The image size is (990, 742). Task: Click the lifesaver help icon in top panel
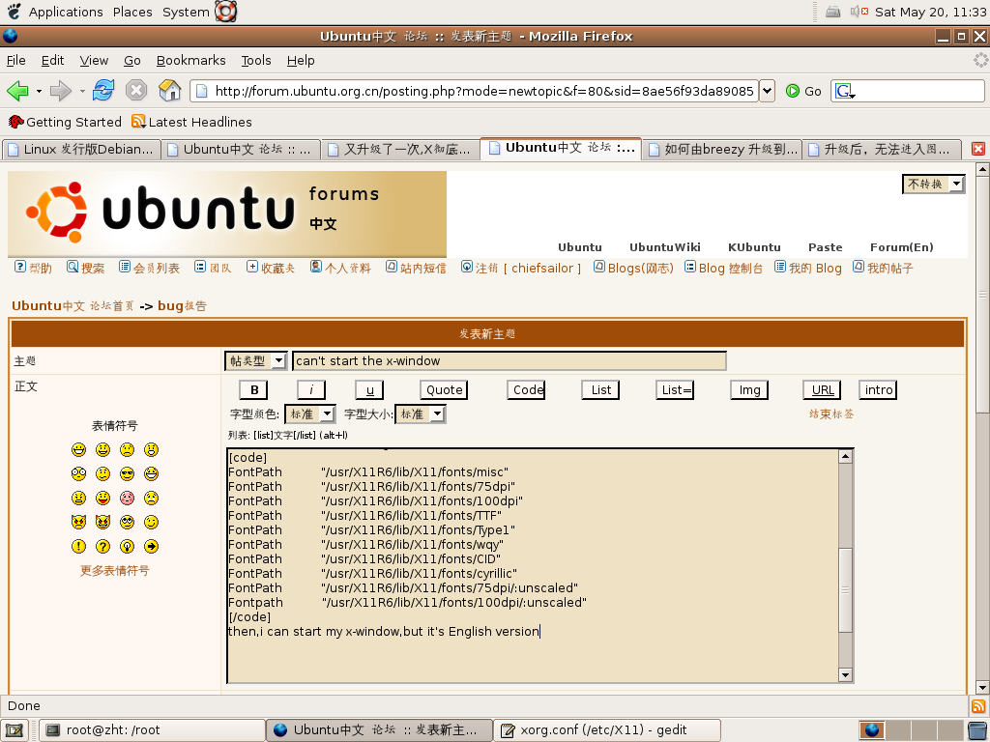(225, 12)
